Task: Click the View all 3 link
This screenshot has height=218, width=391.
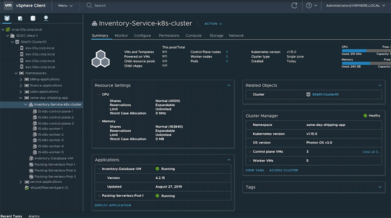Action: (371, 152)
